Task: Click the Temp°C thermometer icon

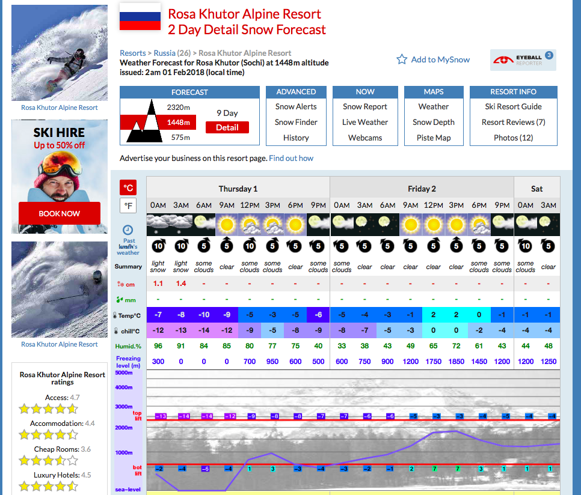Action: [115, 315]
